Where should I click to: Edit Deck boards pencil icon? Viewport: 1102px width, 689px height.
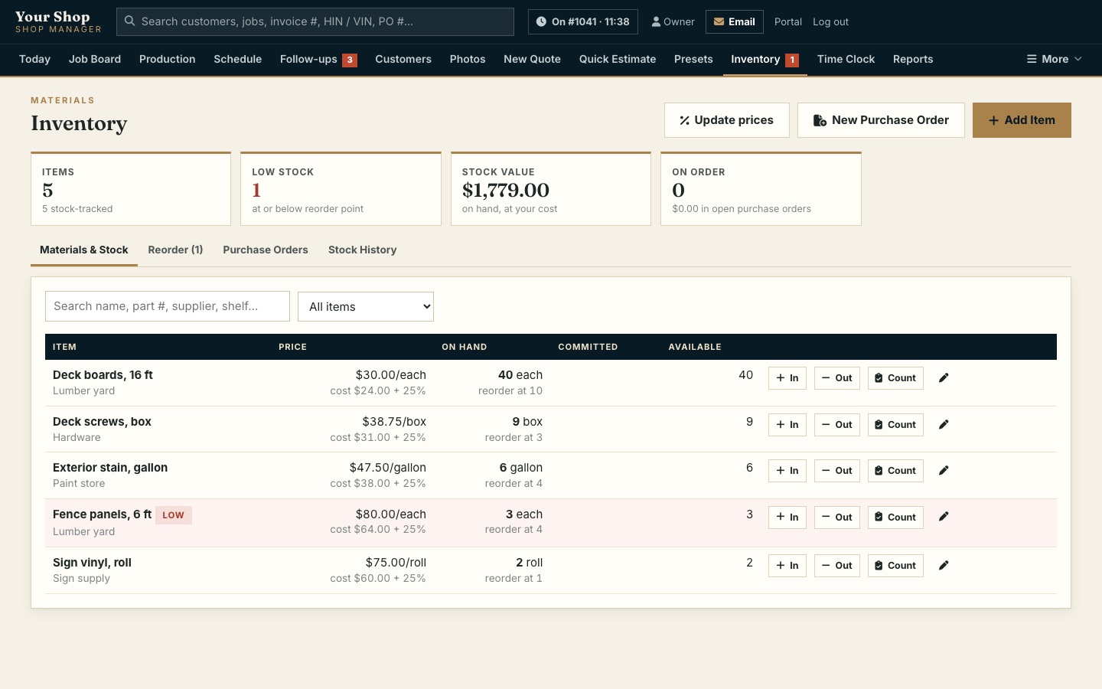pyautogui.click(x=944, y=377)
